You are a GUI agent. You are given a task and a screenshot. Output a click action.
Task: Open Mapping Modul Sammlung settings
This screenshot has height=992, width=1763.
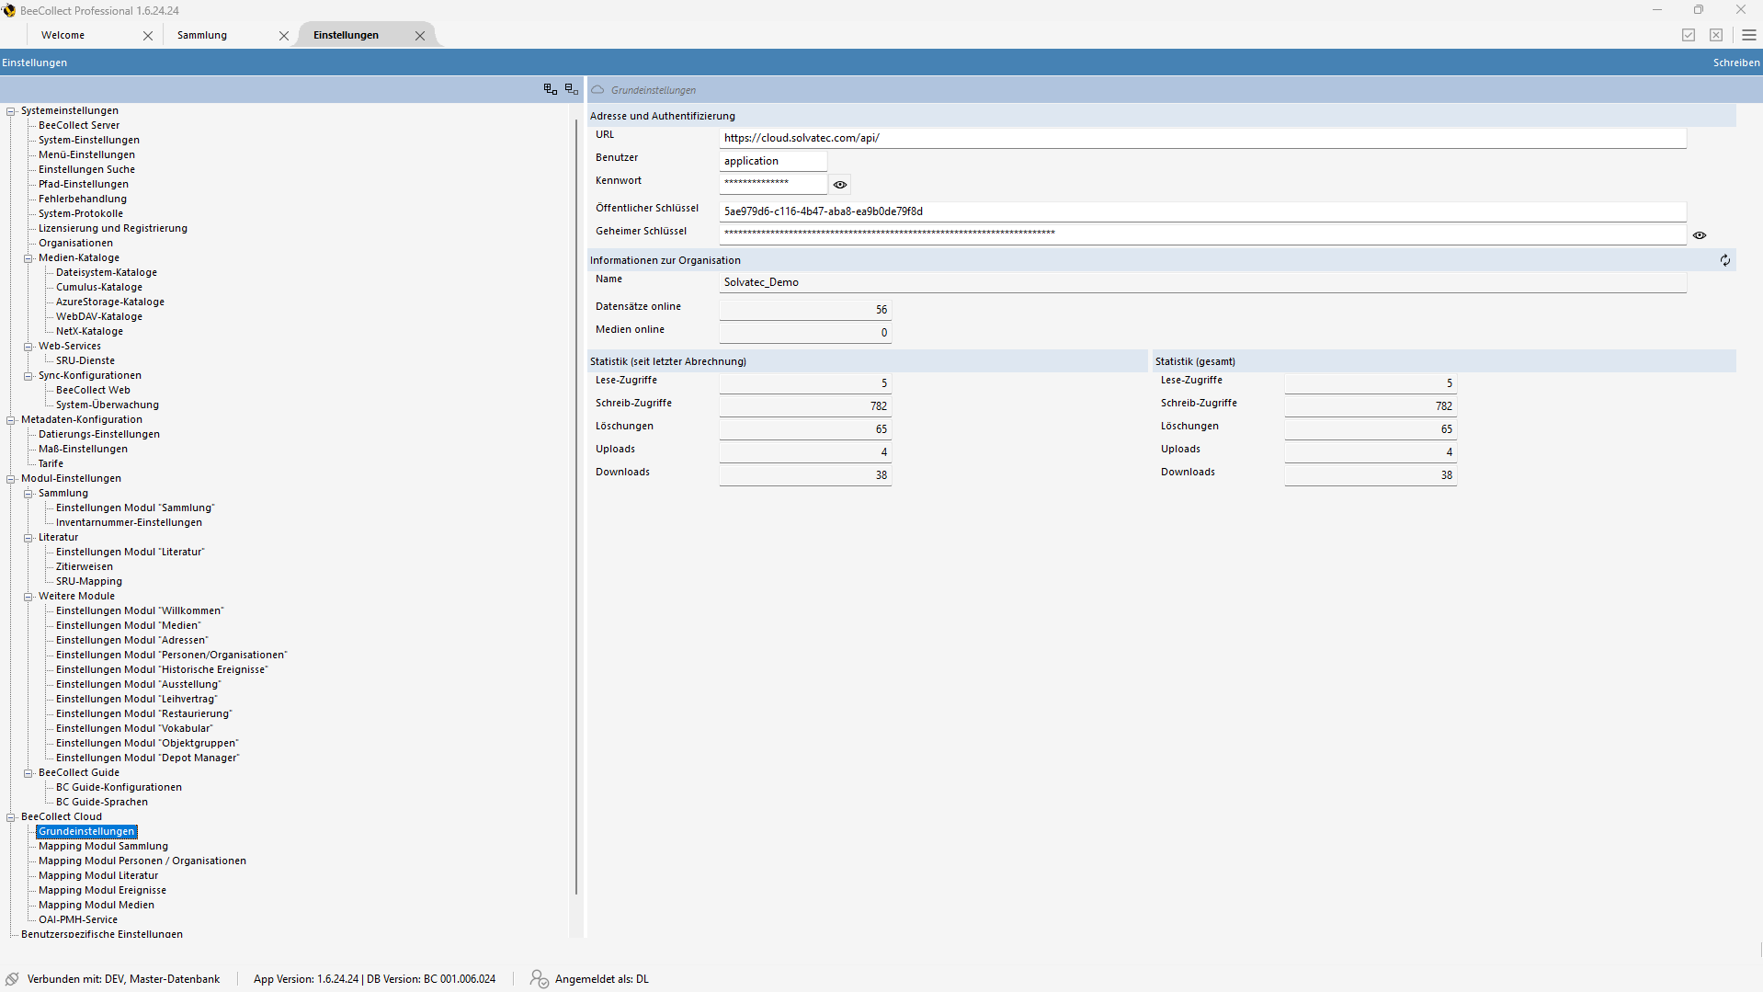[x=103, y=846]
